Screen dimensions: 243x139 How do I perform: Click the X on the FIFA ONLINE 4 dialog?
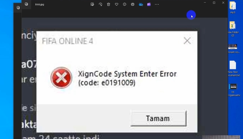pos(187,41)
